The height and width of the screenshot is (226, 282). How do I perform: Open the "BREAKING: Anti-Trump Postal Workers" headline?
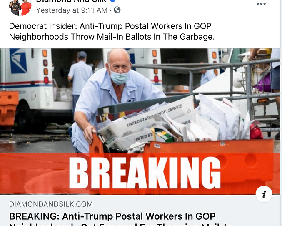click(x=112, y=216)
